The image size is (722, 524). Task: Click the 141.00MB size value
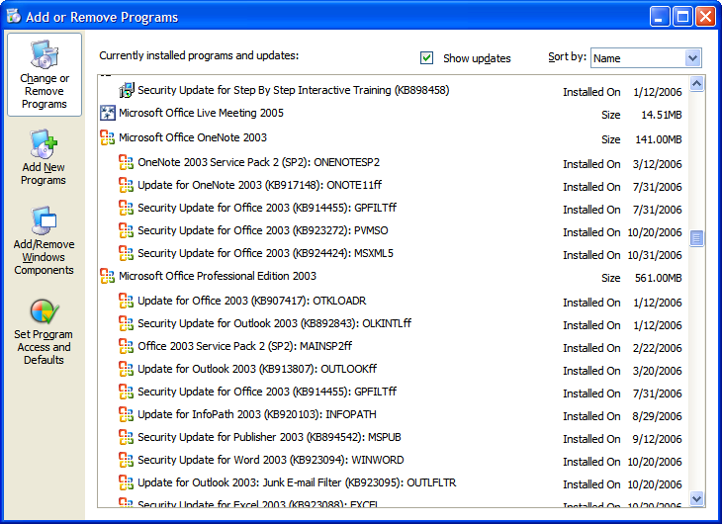tap(659, 139)
